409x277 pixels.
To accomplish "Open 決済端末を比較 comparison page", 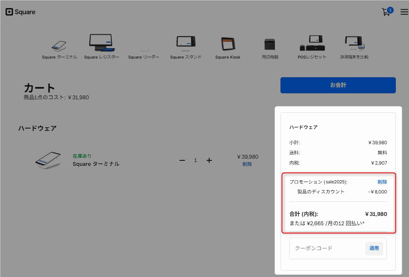I will point(354,43).
